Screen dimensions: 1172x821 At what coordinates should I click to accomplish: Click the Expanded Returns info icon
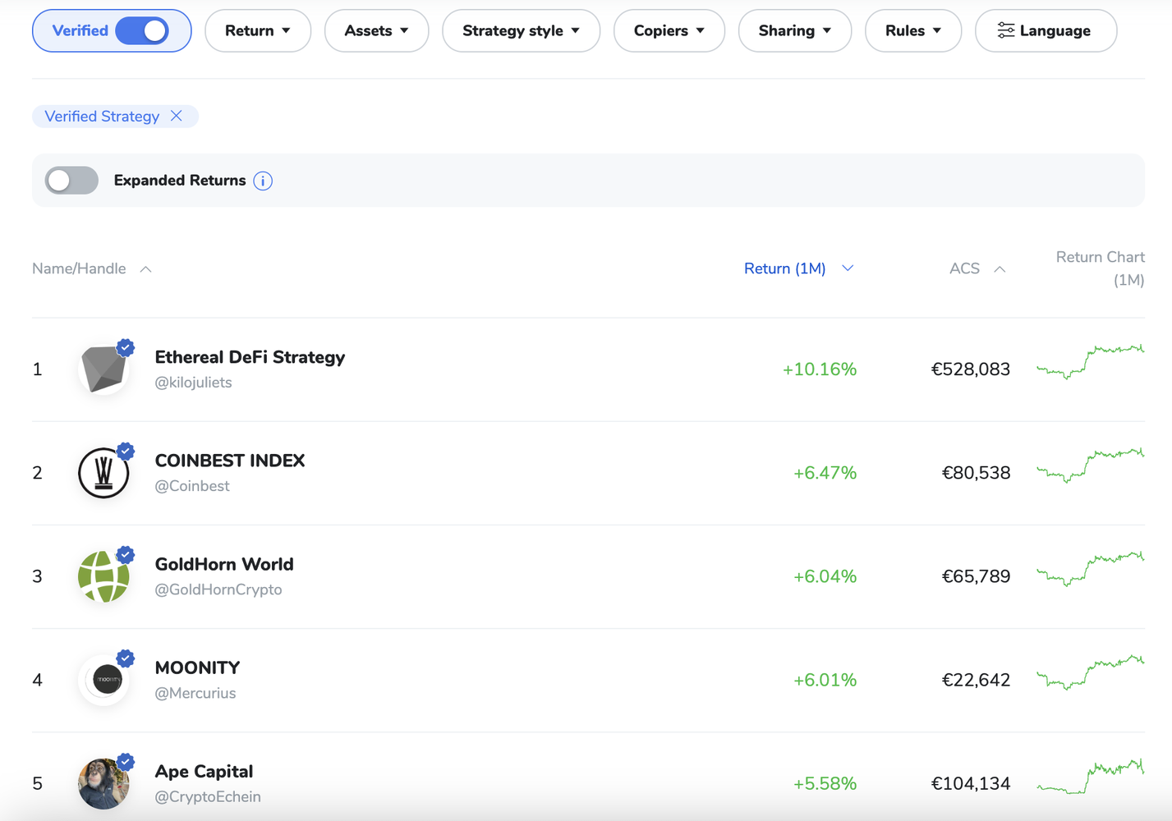point(263,181)
